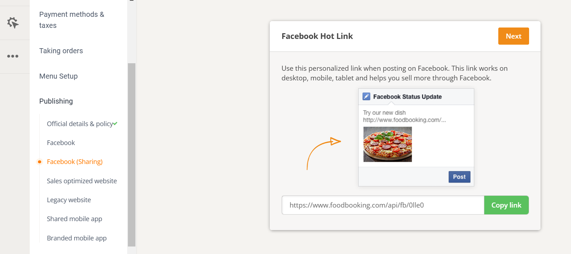Viewport: 571px width, 254px height.
Task: Open Official details & policy page
Action: (x=80, y=124)
